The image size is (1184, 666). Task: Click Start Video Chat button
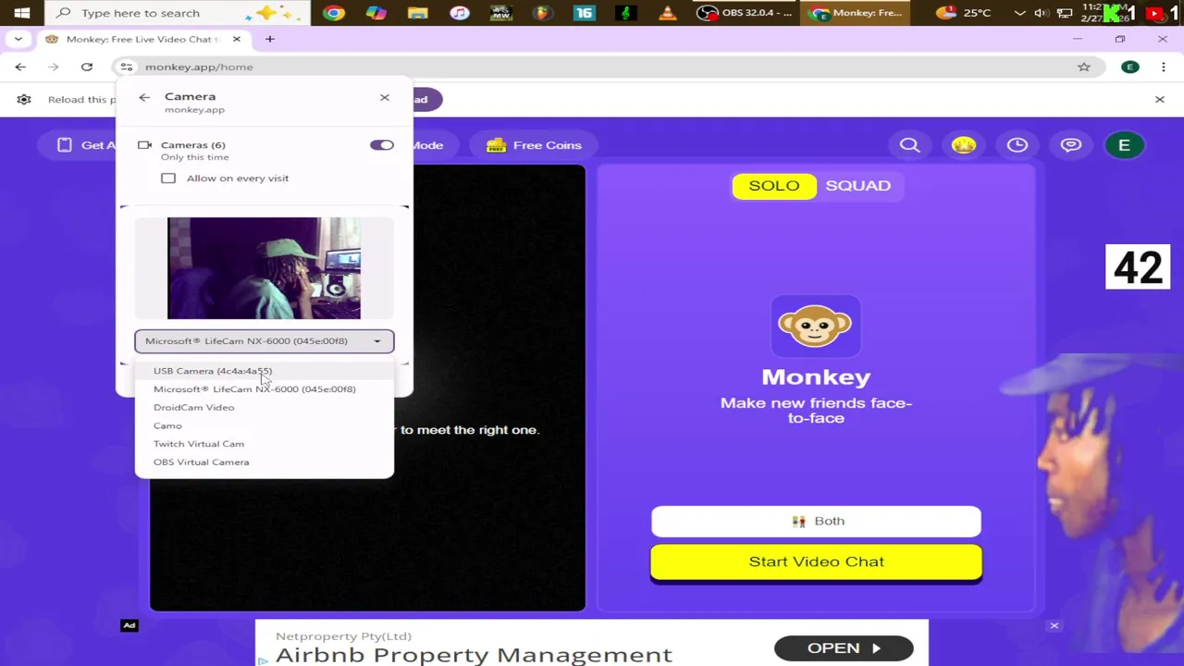point(816,562)
